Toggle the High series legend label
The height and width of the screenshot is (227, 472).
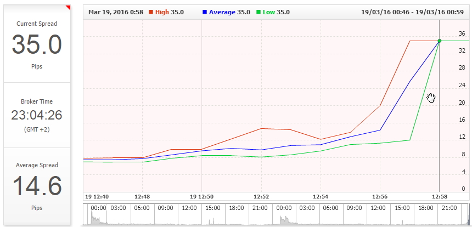[x=162, y=12]
